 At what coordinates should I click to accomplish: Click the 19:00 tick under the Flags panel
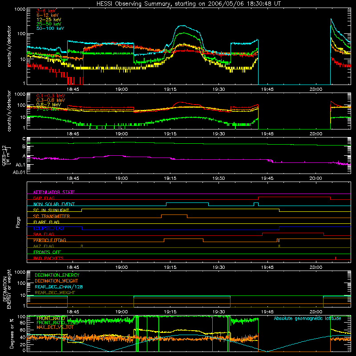point(121,267)
